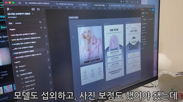Add a local style with the plus icon
Image resolution: width=183 pixels, height=102 pixels.
click(153, 27)
